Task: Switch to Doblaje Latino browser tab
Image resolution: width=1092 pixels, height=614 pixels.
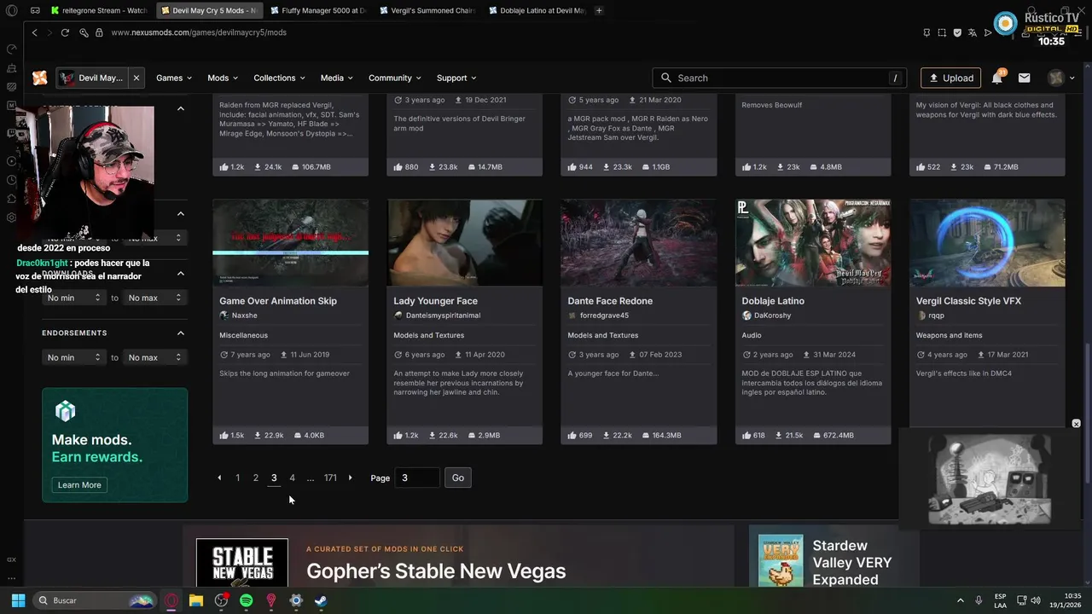Action: click(537, 10)
